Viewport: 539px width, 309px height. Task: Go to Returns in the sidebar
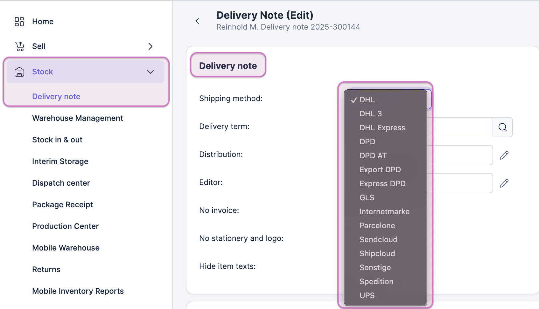(46, 270)
